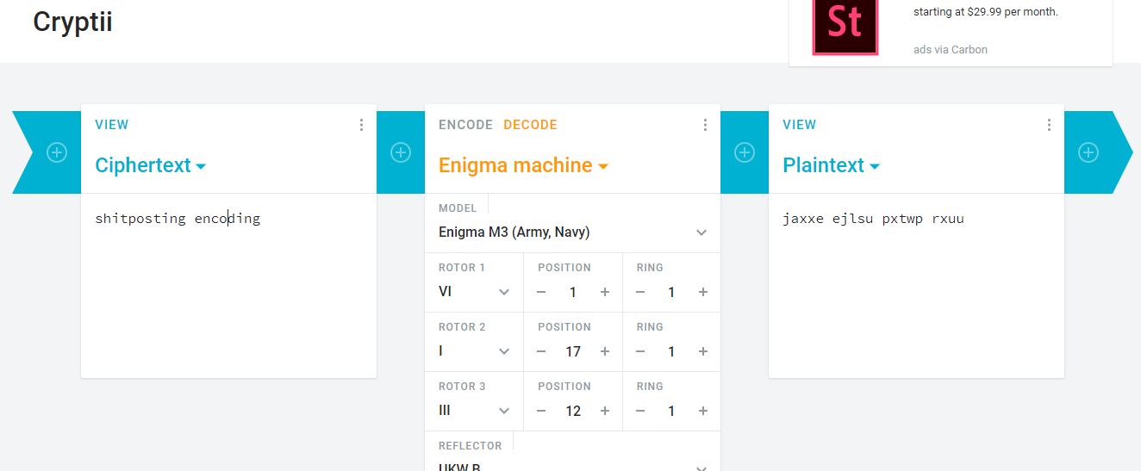Open the Plaintext brick's three-dot menu
This screenshot has height=471, width=1141.
(1049, 125)
